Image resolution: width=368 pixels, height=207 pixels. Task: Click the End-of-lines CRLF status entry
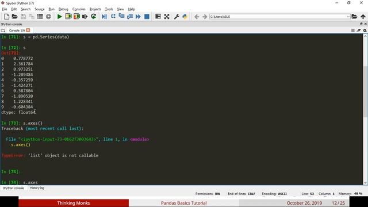pyautogui.click(x=241, y=194)
